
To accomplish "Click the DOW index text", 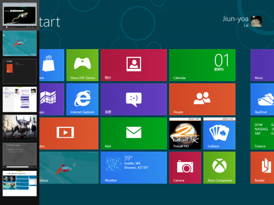I will [x=258, y=125].
